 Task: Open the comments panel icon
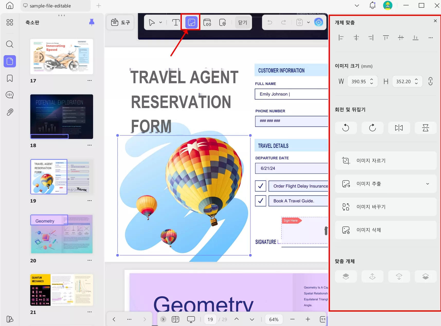[x=10, y=95]
